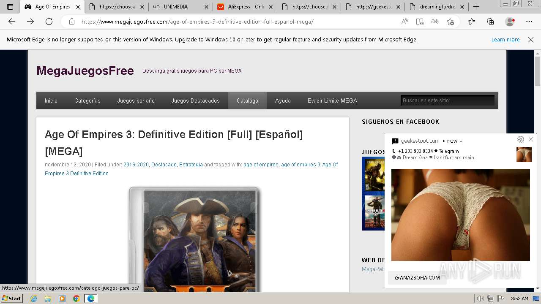Open the Windows Start menu

(x=11, y=299)
